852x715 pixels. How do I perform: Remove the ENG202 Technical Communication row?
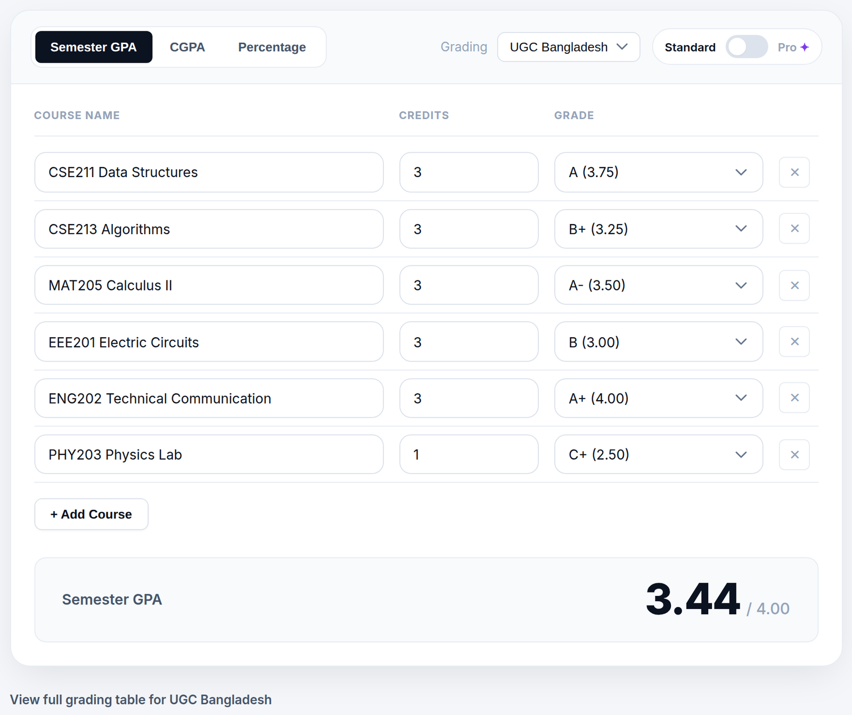tap(794, 398)
